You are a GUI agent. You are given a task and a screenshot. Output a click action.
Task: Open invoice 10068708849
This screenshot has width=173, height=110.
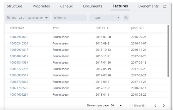pyautogui.click(x=19, y=82)
